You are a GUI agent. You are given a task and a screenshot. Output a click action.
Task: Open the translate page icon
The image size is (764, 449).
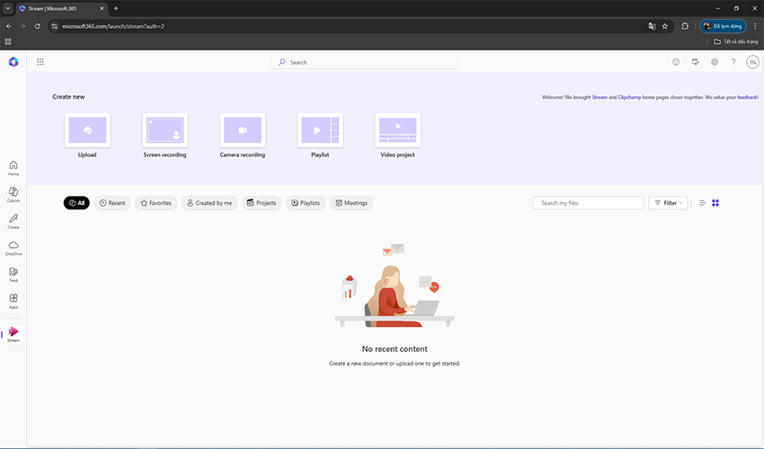652,26
